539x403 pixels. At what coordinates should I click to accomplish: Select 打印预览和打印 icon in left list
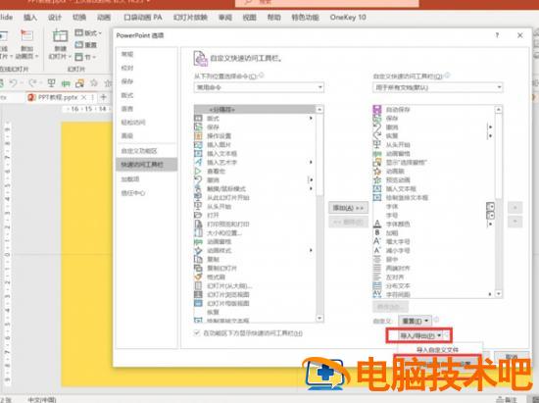(x=198, y=225)
